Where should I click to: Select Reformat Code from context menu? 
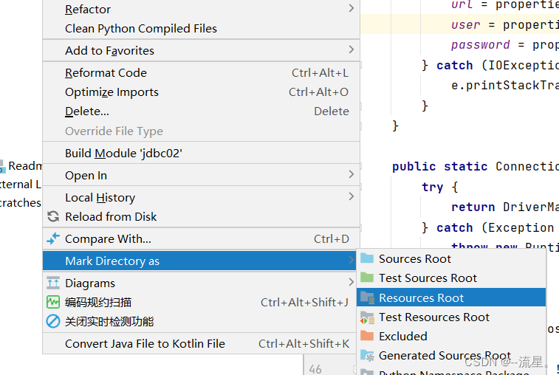point(106,73)
